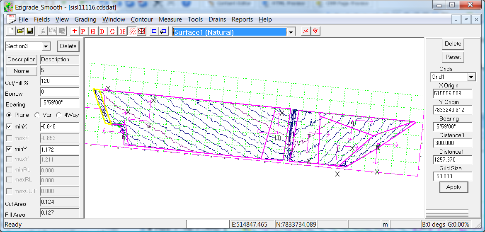Click the Grid Size input field
Image resolution: width=485 pixels, height=232 pixels.
[452, 176]
